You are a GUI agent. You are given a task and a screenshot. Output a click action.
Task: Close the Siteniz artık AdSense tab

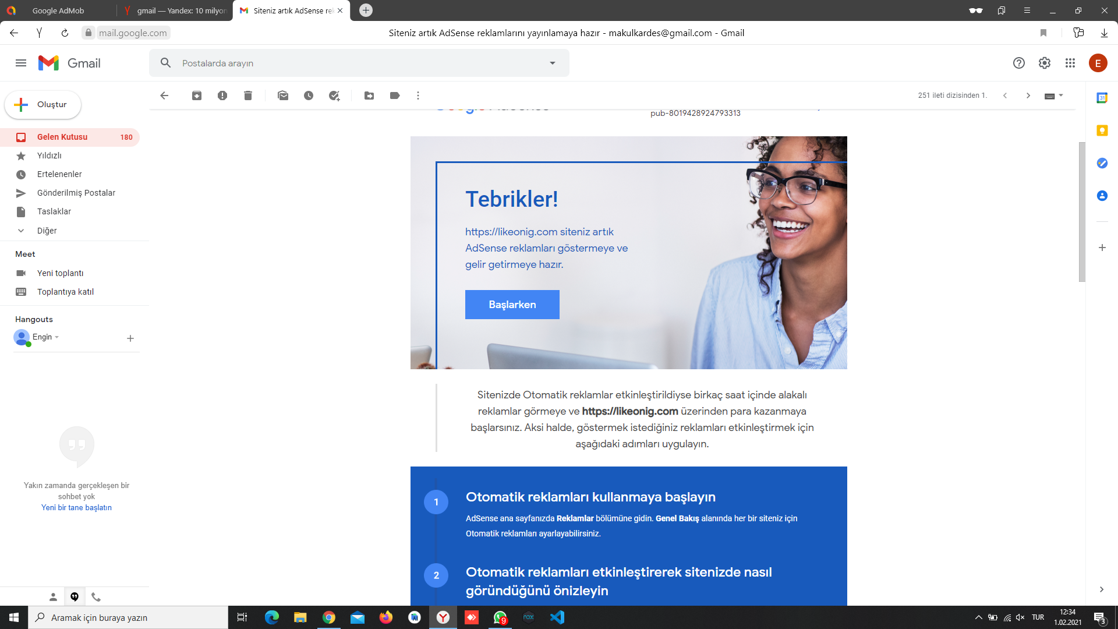[x=340, y=10]
